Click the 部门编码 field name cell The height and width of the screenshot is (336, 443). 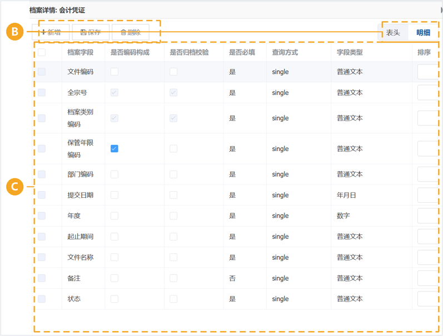81,174
